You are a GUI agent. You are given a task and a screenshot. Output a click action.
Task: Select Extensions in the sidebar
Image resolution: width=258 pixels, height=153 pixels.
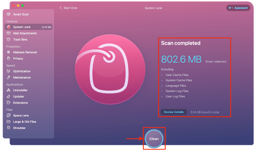[x=28, y=103]
